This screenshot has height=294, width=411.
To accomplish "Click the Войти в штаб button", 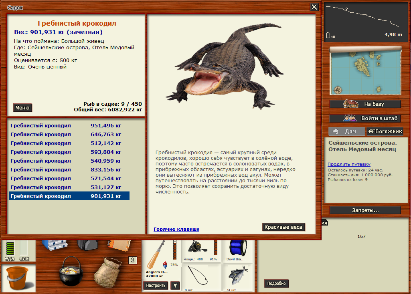I will 365,119.
